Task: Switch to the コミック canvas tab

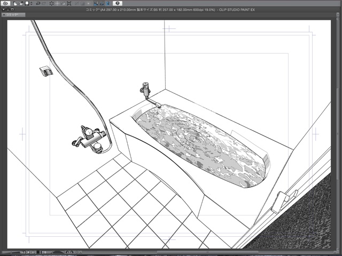Action: (13, 14)
